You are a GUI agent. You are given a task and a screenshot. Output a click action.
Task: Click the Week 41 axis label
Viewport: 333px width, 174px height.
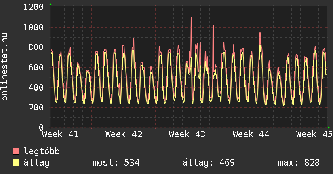click(x=60, y=134)
